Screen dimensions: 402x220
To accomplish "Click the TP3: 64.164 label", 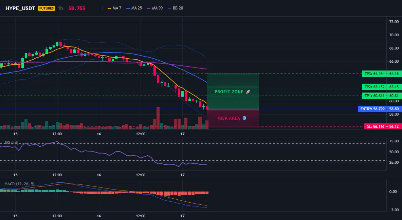I will point(374,74).
